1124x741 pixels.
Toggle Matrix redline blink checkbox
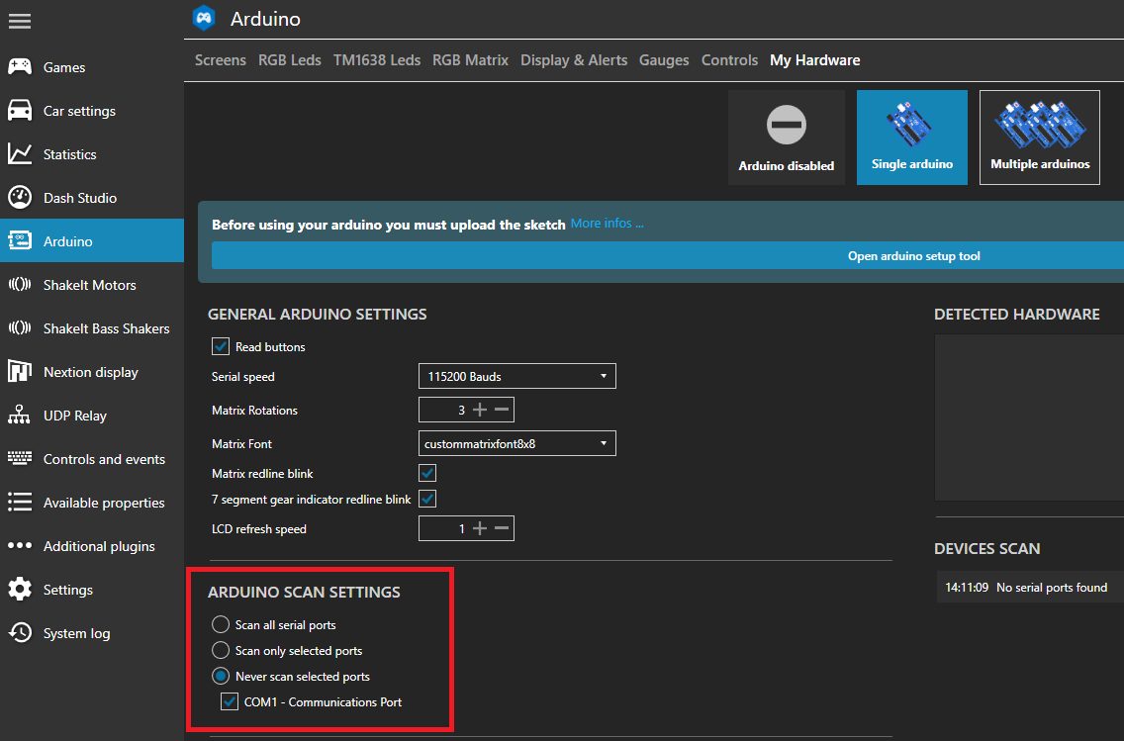[x=427, y=474]
